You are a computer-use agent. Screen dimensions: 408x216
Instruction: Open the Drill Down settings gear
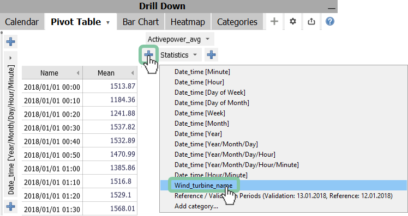click(293, 21)
